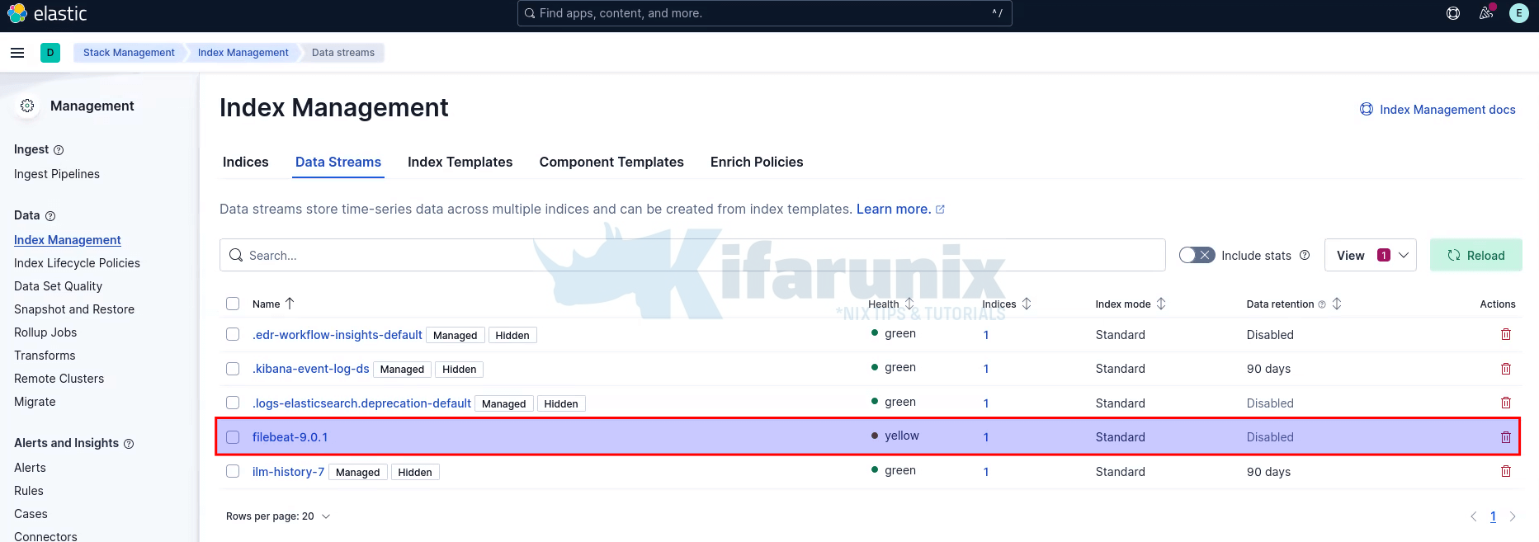Open the hamburger navigation menu

17,53
